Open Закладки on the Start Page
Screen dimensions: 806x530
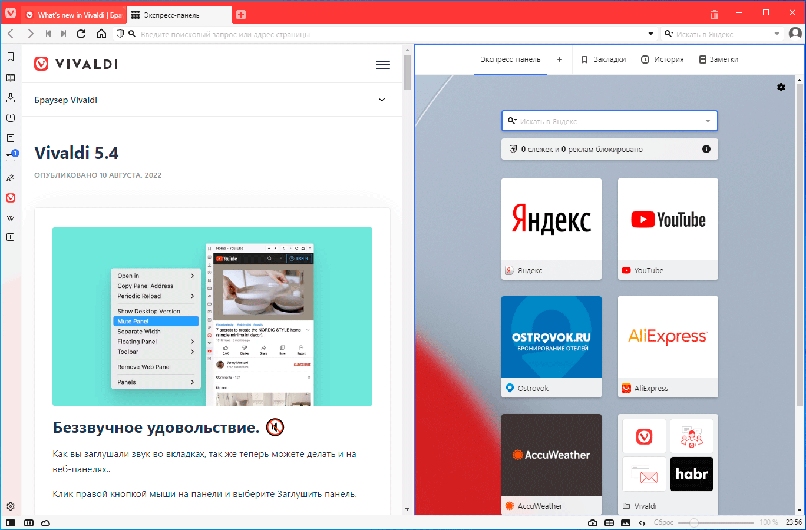pyautogui.click(x=603, y=59)
